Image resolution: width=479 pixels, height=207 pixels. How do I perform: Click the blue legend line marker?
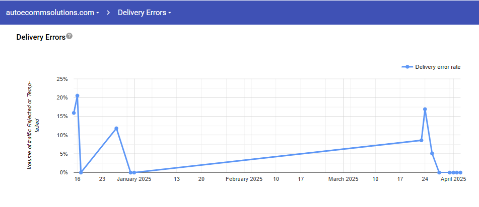click(407, 67)
